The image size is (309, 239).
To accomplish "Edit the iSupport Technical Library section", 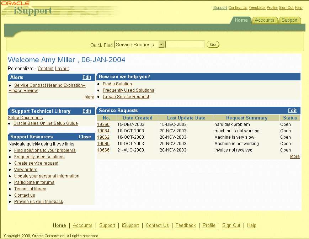I will coord(87,111).
